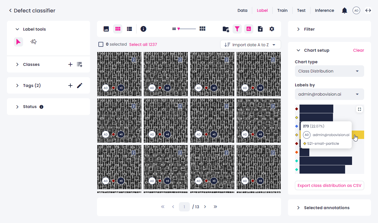Screen dimensions: 378x223
Task: Click the file upload icon in toolbar
Action: (x=260, y=29)
